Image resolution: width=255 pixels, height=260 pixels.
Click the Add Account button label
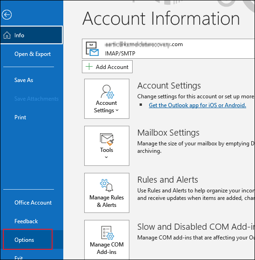click(x=112, y=67)
